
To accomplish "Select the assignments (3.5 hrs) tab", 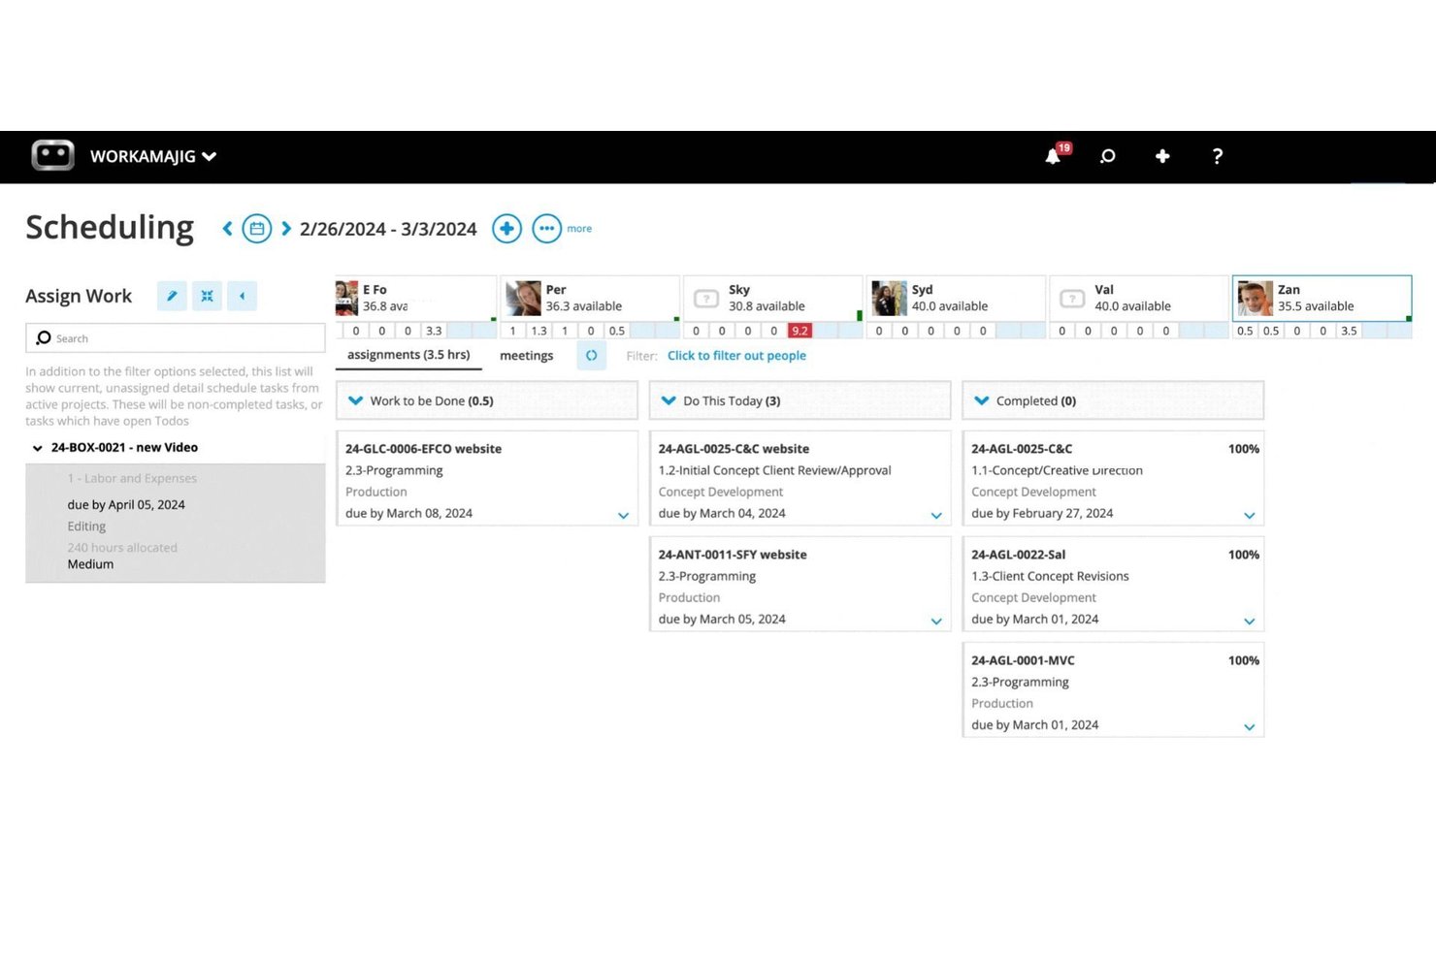I will [x=408, y=355].
